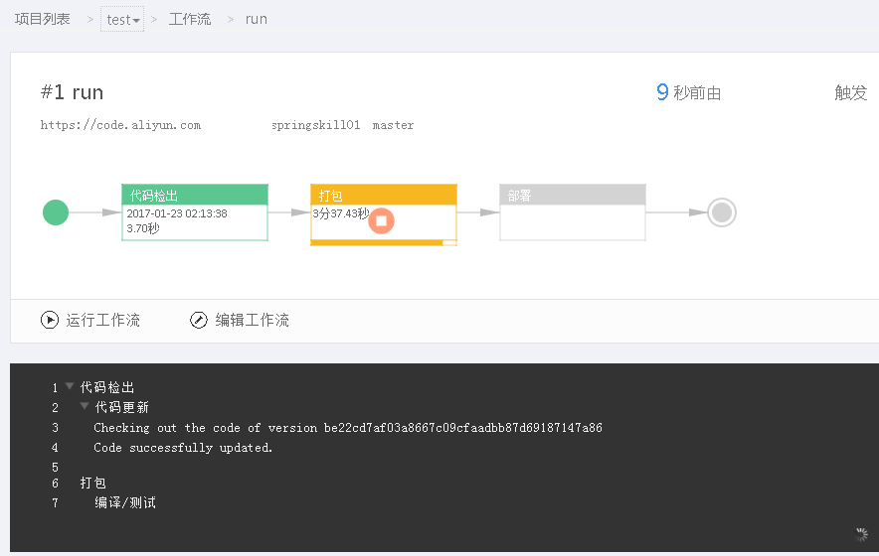Select the gray 部署 stage box

(573, 212)
